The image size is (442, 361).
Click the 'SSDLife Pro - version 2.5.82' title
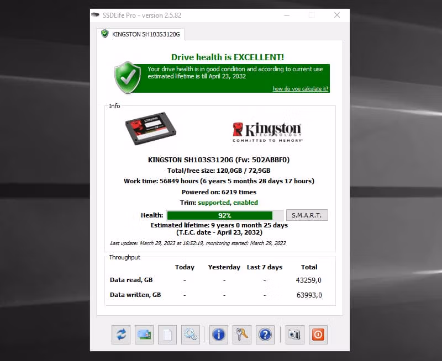pos(142,15)
